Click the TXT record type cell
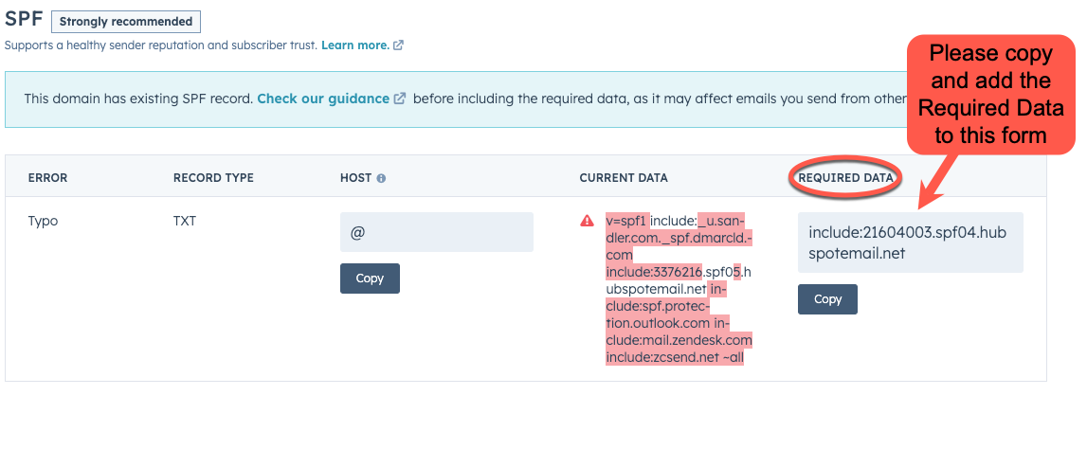 click(x=185, y=221)
